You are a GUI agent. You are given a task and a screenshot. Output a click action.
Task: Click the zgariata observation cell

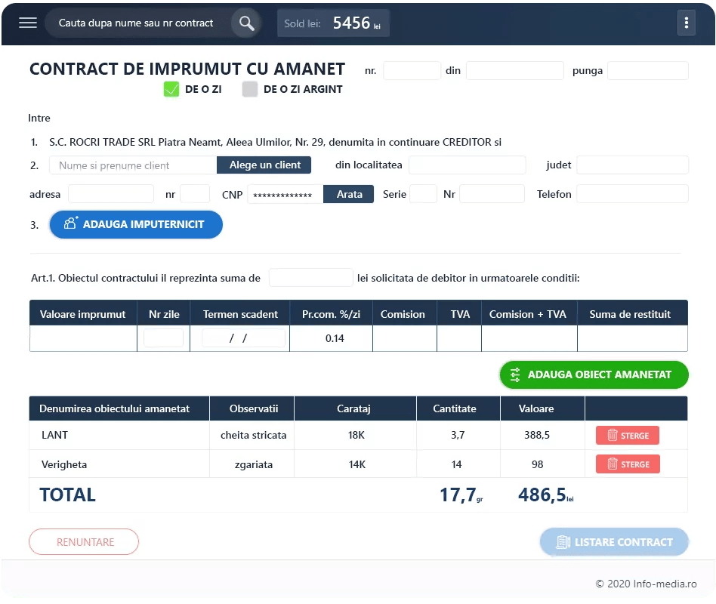(254, 464)
